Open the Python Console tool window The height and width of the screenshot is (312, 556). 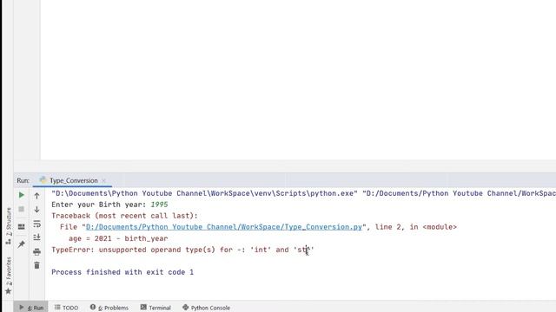(x=206, y=308)
